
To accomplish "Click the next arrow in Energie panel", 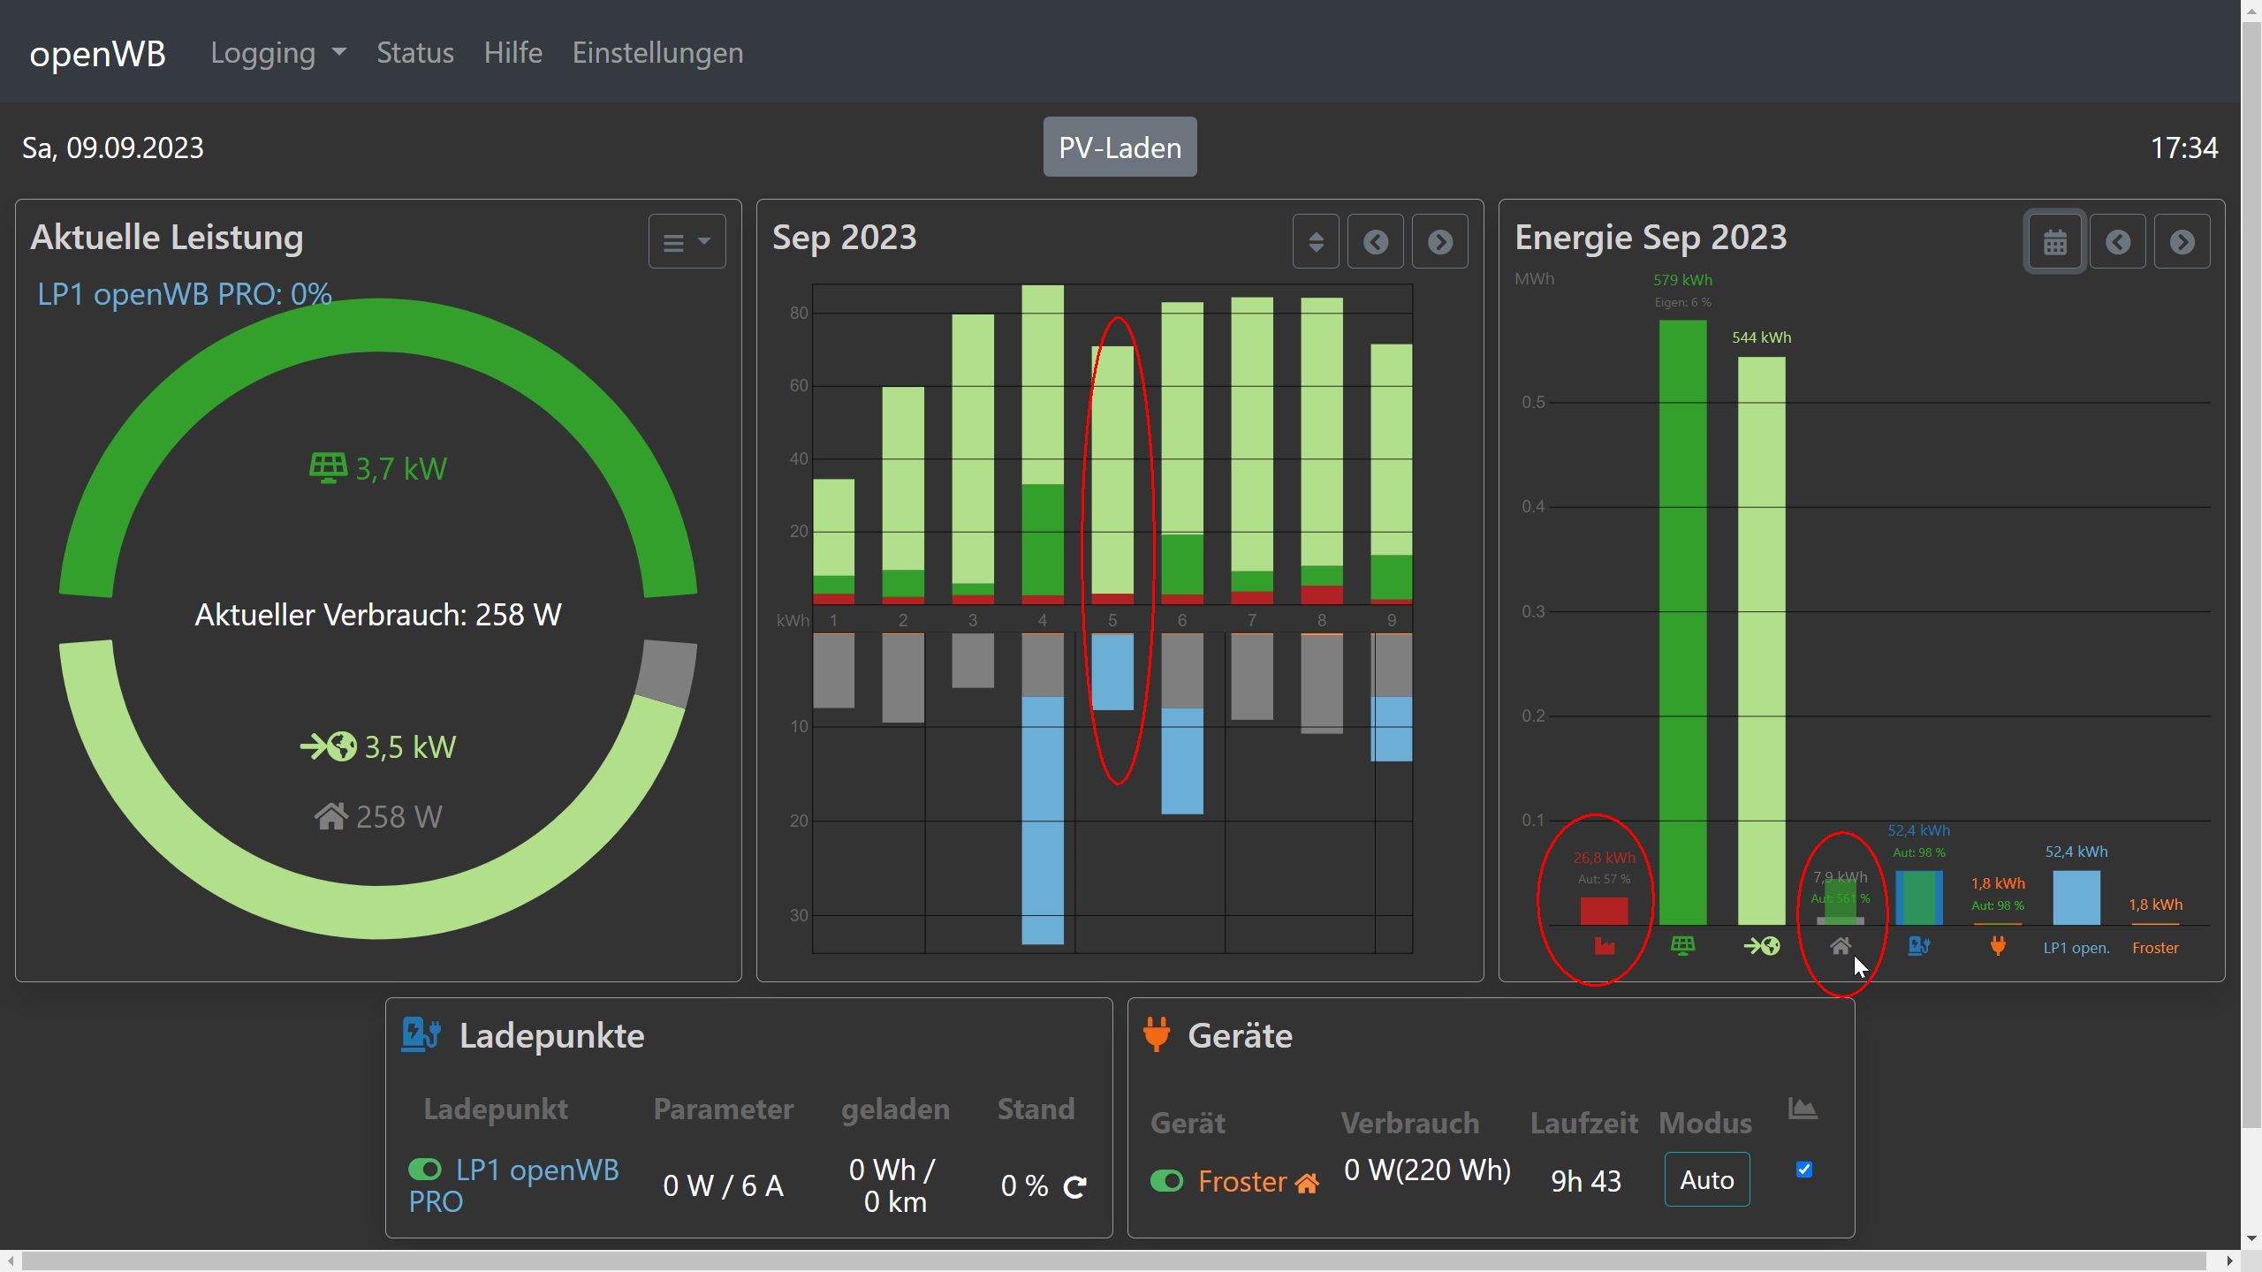I will 2182,241.
